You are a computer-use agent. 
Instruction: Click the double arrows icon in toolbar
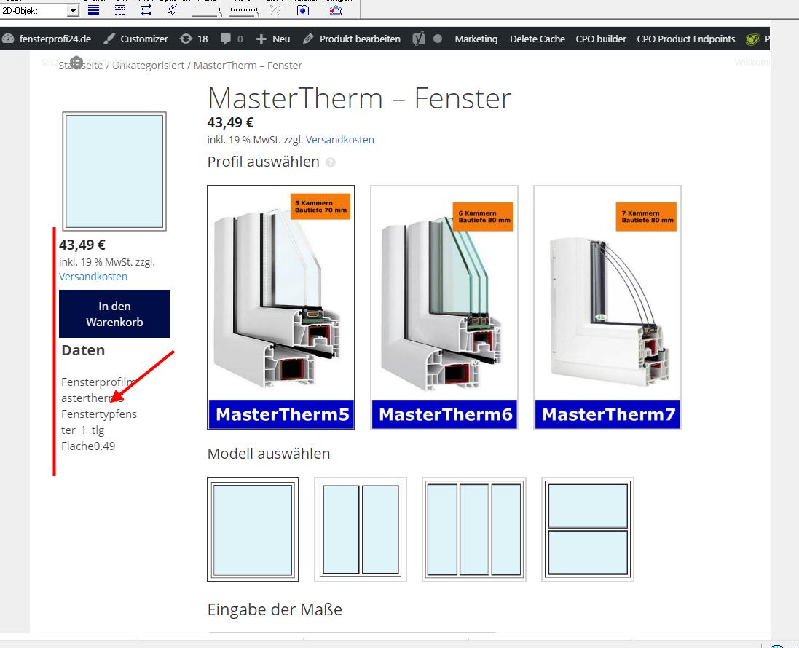[x=146, y=9]
